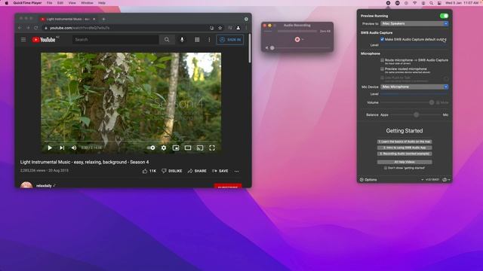Viewport: 483px width, 271px height.
Task: Click the All Help Videos button
Action: click(405, 162)
